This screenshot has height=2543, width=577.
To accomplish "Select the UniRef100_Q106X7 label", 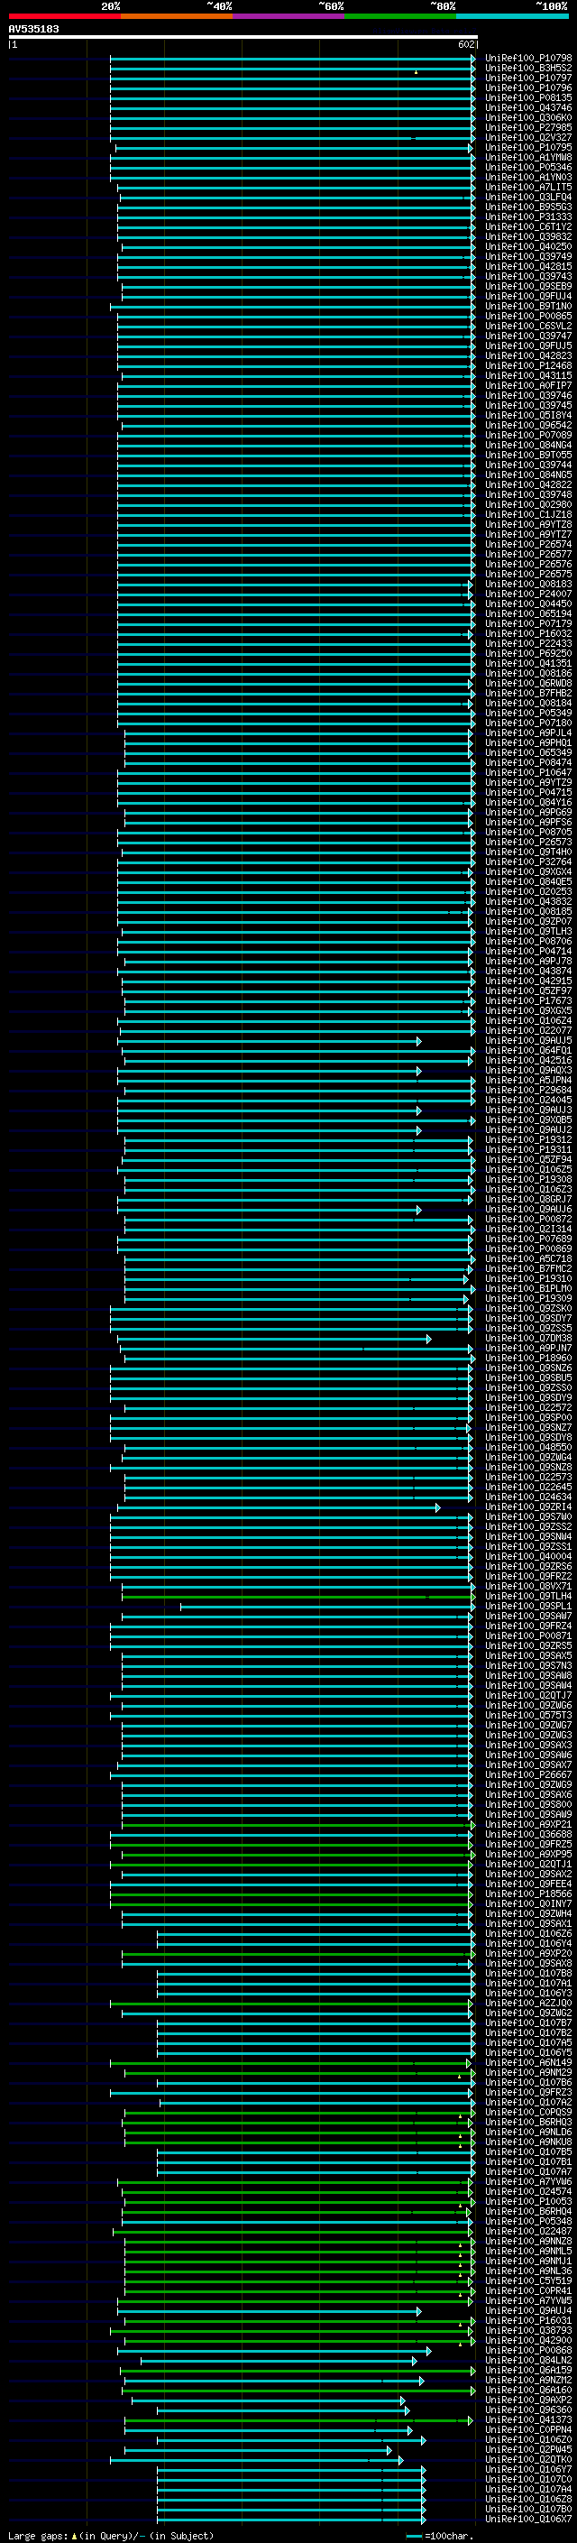I will pos(528,2520).
